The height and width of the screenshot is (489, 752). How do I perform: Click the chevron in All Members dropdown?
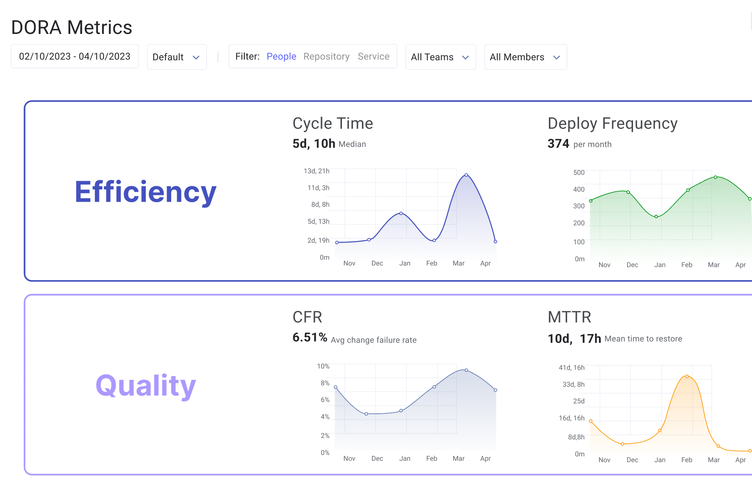coord(556,58)
